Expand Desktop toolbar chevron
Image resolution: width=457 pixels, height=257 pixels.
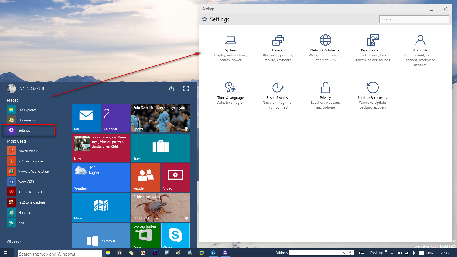[x=386, y=251]
